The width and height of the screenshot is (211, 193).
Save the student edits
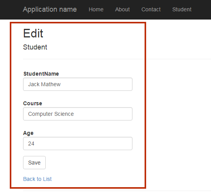[34, 163]
